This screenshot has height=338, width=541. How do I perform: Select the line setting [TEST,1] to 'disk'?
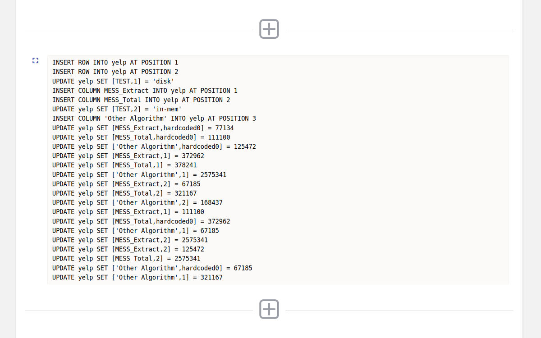pyautogui.click(x=113, y=81)
